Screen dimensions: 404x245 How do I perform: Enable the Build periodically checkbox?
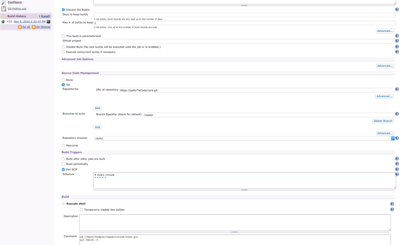[62, 164]
